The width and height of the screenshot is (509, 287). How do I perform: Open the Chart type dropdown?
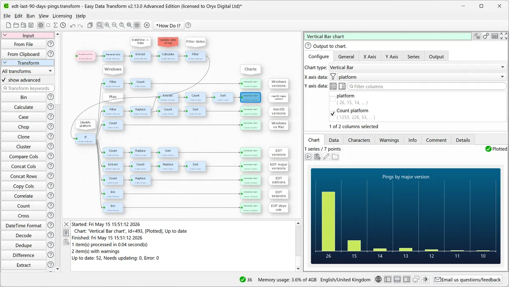(x=417, y=67)
